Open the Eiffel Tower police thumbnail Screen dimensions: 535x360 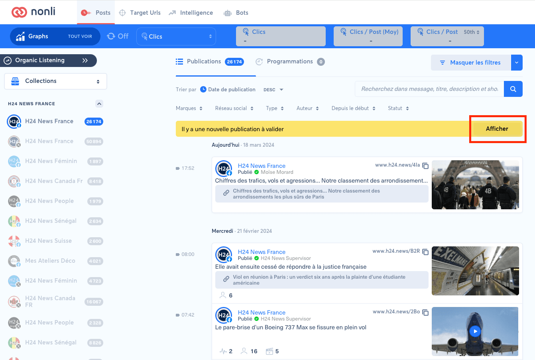475,185
